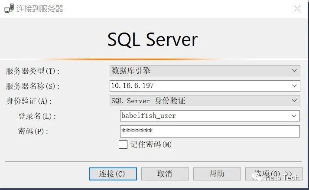The height and width of the screenshot is (190, 309).
Task: Click the 记住密码(M) label text
Action: 151,144
